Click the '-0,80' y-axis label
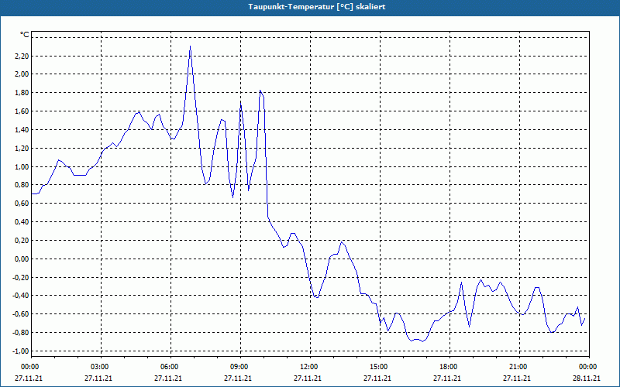620x387 pixels. 20,333
